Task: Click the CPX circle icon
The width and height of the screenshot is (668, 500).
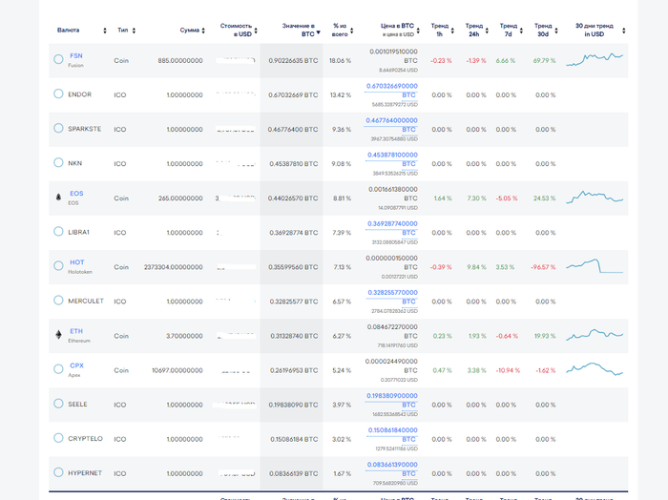Action: [58, 369]
